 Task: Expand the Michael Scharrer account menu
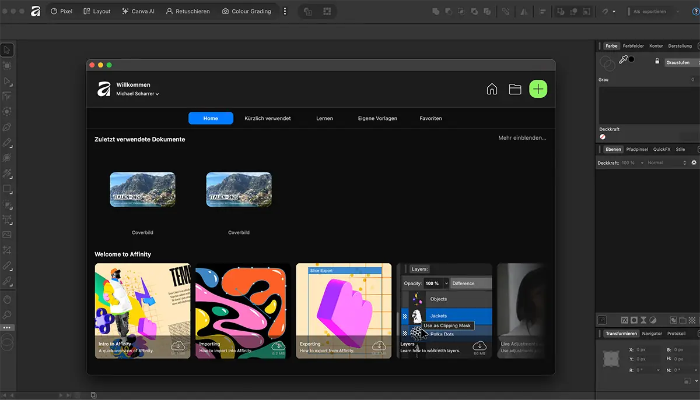pyautogui.click(x=138, y=94)
